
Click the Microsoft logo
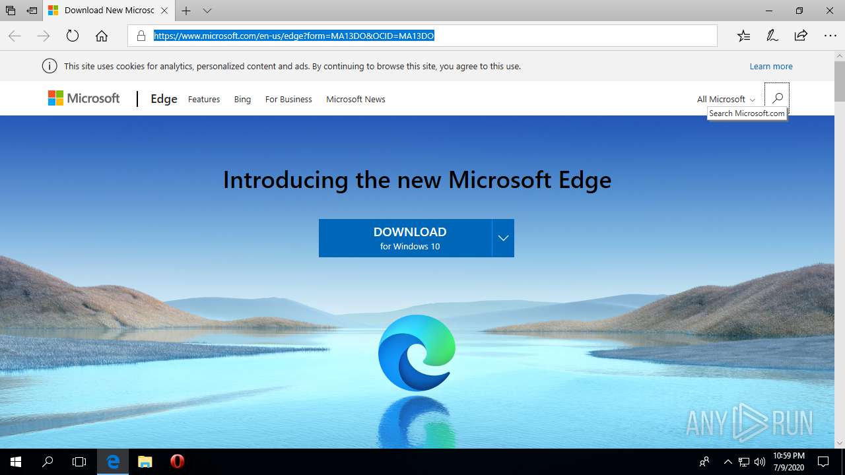click(84, 98)
